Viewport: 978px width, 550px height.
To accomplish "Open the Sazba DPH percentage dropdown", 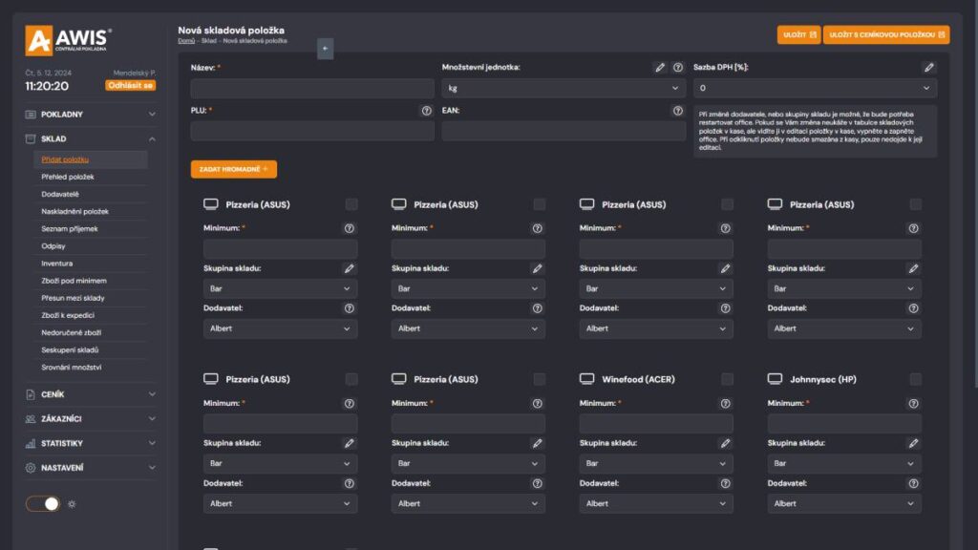I will 815,89.
